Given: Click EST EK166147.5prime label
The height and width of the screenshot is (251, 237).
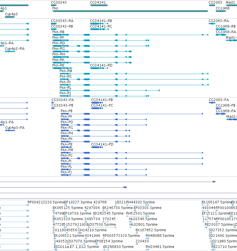Looking at the screenshot, I should 217,202.
